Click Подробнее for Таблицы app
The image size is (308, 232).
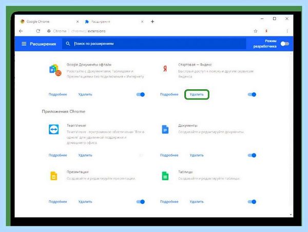pos(169,202)
